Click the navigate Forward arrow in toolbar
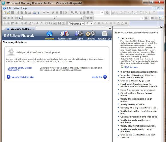Screen dimensions: 166x142 click(x=91, y=18)
